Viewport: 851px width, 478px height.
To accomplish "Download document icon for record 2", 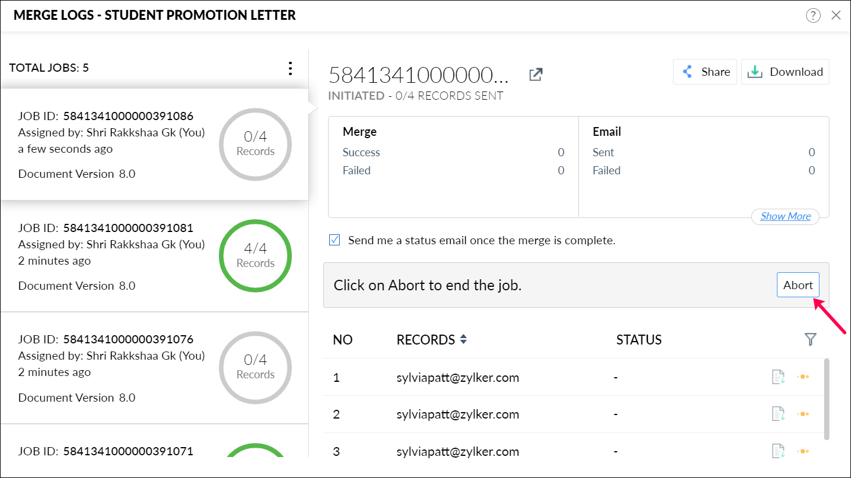I will (x=778, y=414).
